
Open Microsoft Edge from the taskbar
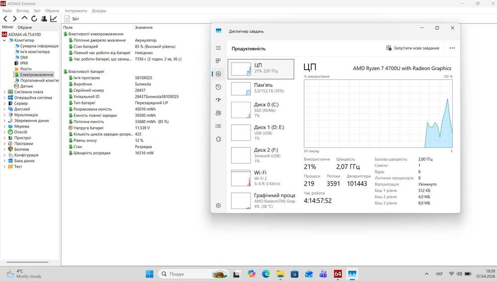(x=265, y=274)
